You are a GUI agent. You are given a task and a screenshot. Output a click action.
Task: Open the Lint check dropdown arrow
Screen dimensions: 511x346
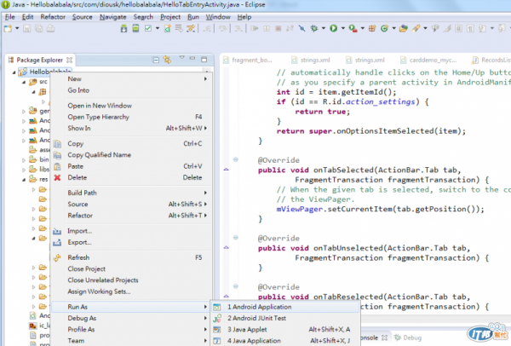(158, 28)
